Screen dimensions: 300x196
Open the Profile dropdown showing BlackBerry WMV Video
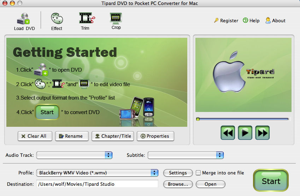click(x=97, y=173)
